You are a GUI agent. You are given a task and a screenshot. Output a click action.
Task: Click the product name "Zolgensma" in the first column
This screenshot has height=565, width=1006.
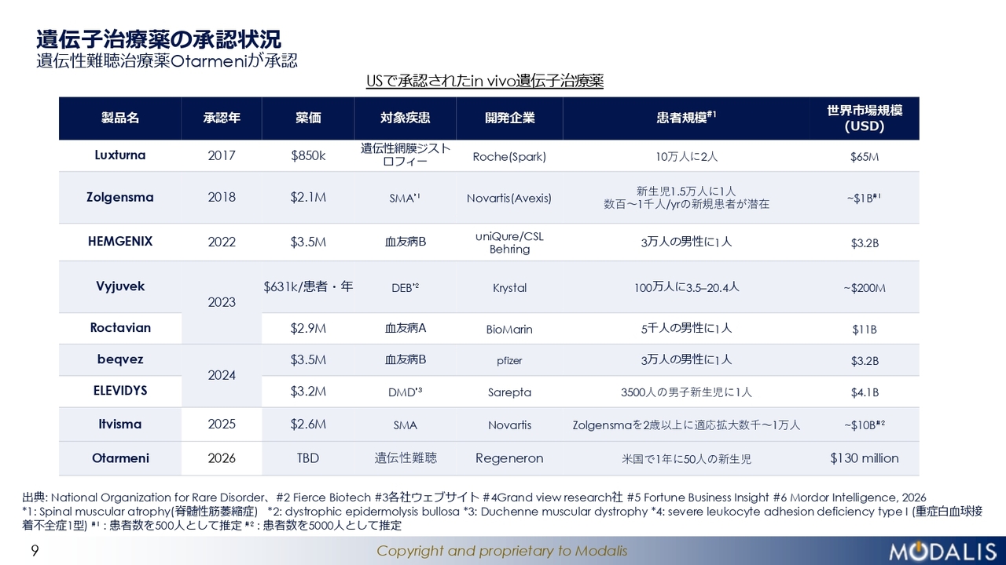tap(120, 197)
